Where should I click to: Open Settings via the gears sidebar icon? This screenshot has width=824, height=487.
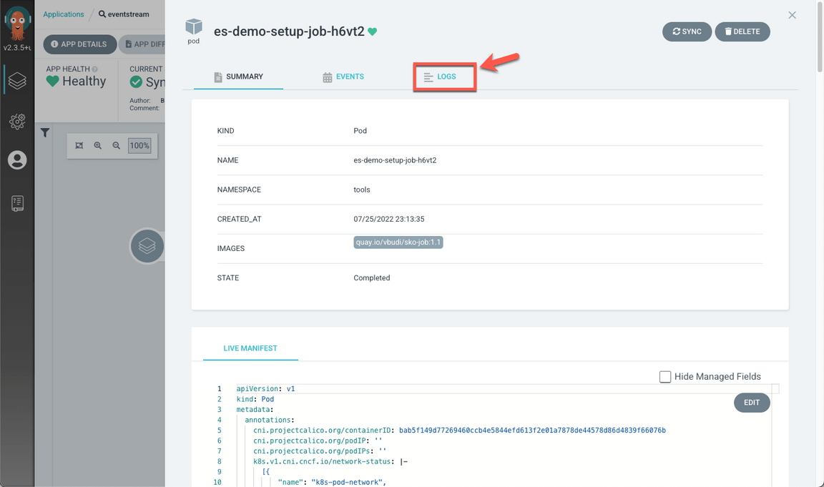pos(17,121)
